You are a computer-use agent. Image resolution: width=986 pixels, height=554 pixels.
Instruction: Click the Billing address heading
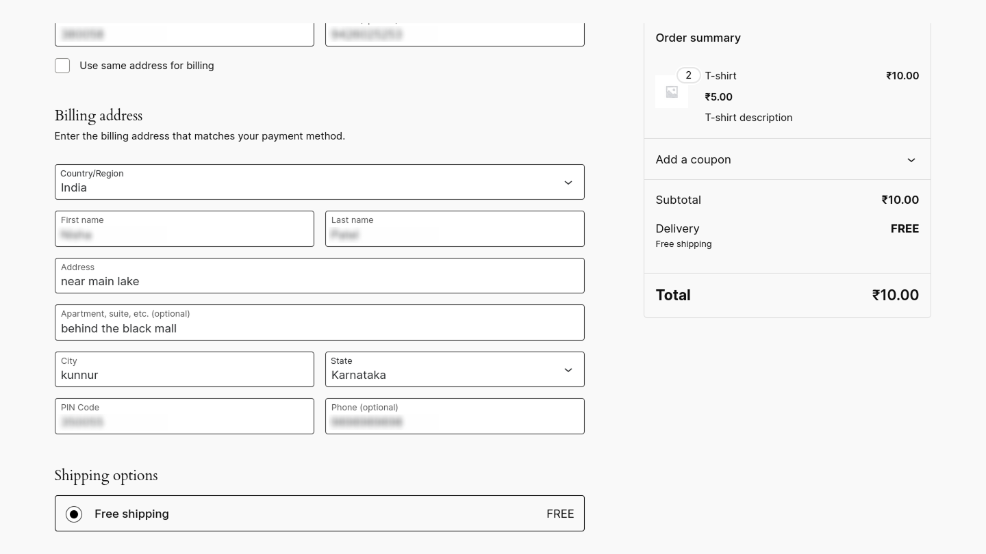coord(99,116)
